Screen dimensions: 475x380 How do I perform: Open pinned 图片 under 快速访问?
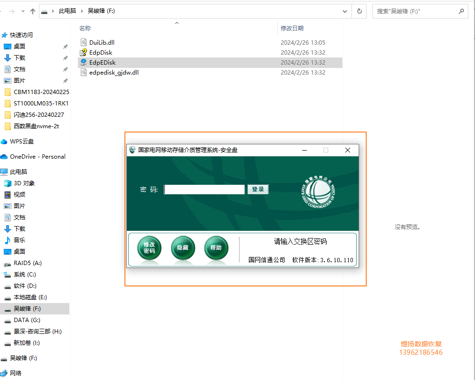19,81
